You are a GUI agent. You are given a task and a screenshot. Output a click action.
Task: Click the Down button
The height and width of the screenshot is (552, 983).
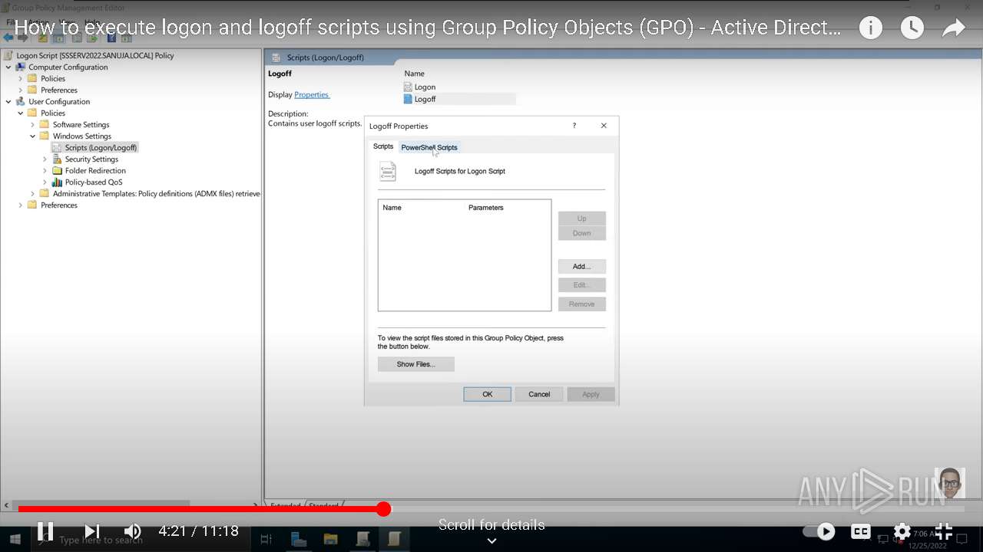[582, 233]
